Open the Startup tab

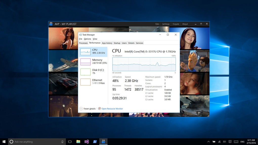[117, 43]
